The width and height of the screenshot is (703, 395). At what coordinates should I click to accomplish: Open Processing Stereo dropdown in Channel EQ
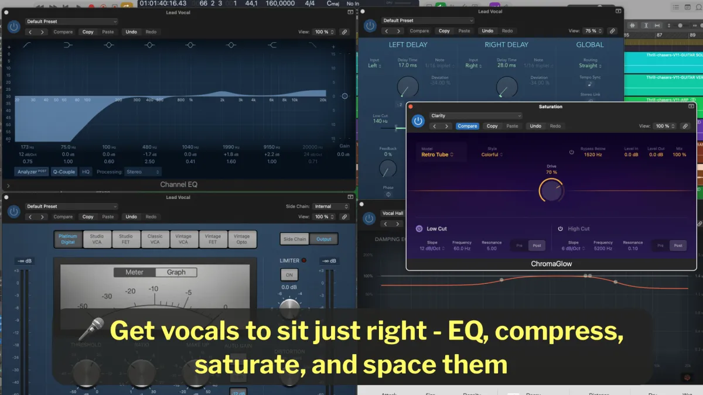coord(142,172)
